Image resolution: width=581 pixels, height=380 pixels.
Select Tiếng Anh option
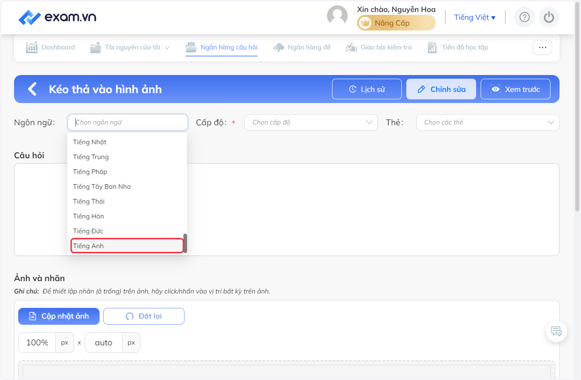pos(127,246)
